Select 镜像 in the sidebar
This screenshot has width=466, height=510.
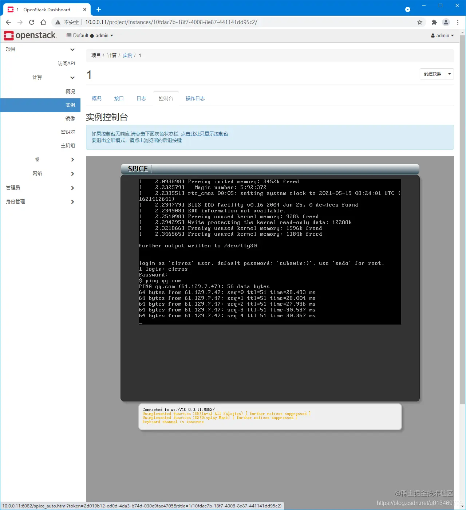click(x=70, y=118)
